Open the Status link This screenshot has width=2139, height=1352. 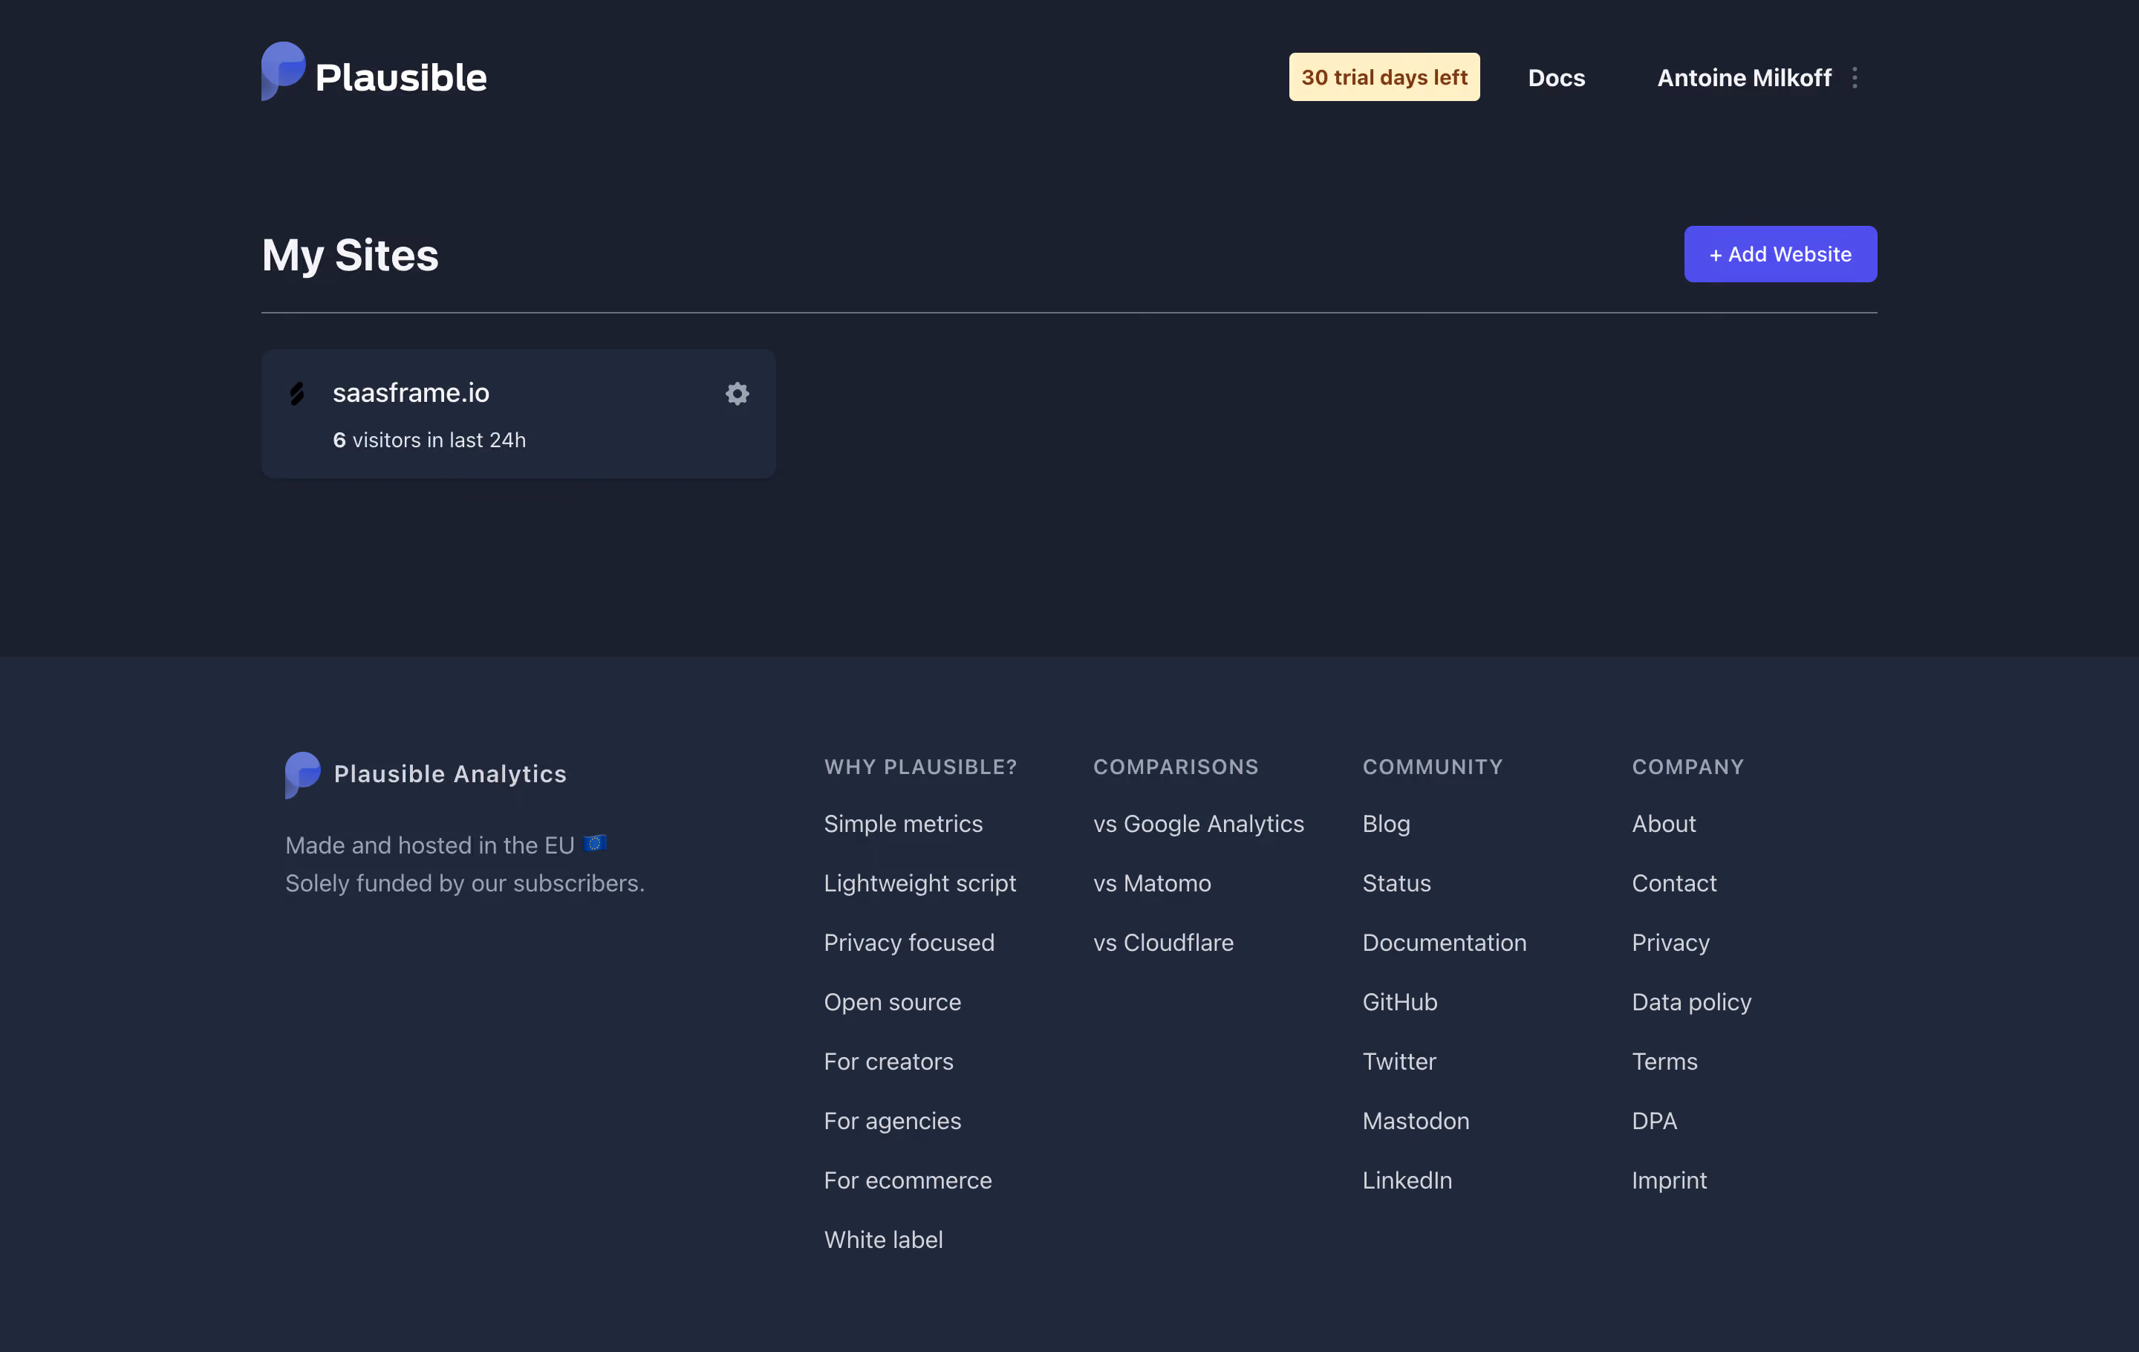click(x=1396, y=883)
